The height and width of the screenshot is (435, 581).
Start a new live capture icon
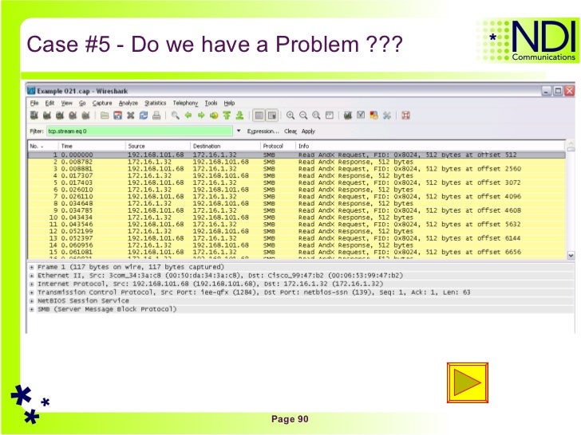tap(60, 116)
